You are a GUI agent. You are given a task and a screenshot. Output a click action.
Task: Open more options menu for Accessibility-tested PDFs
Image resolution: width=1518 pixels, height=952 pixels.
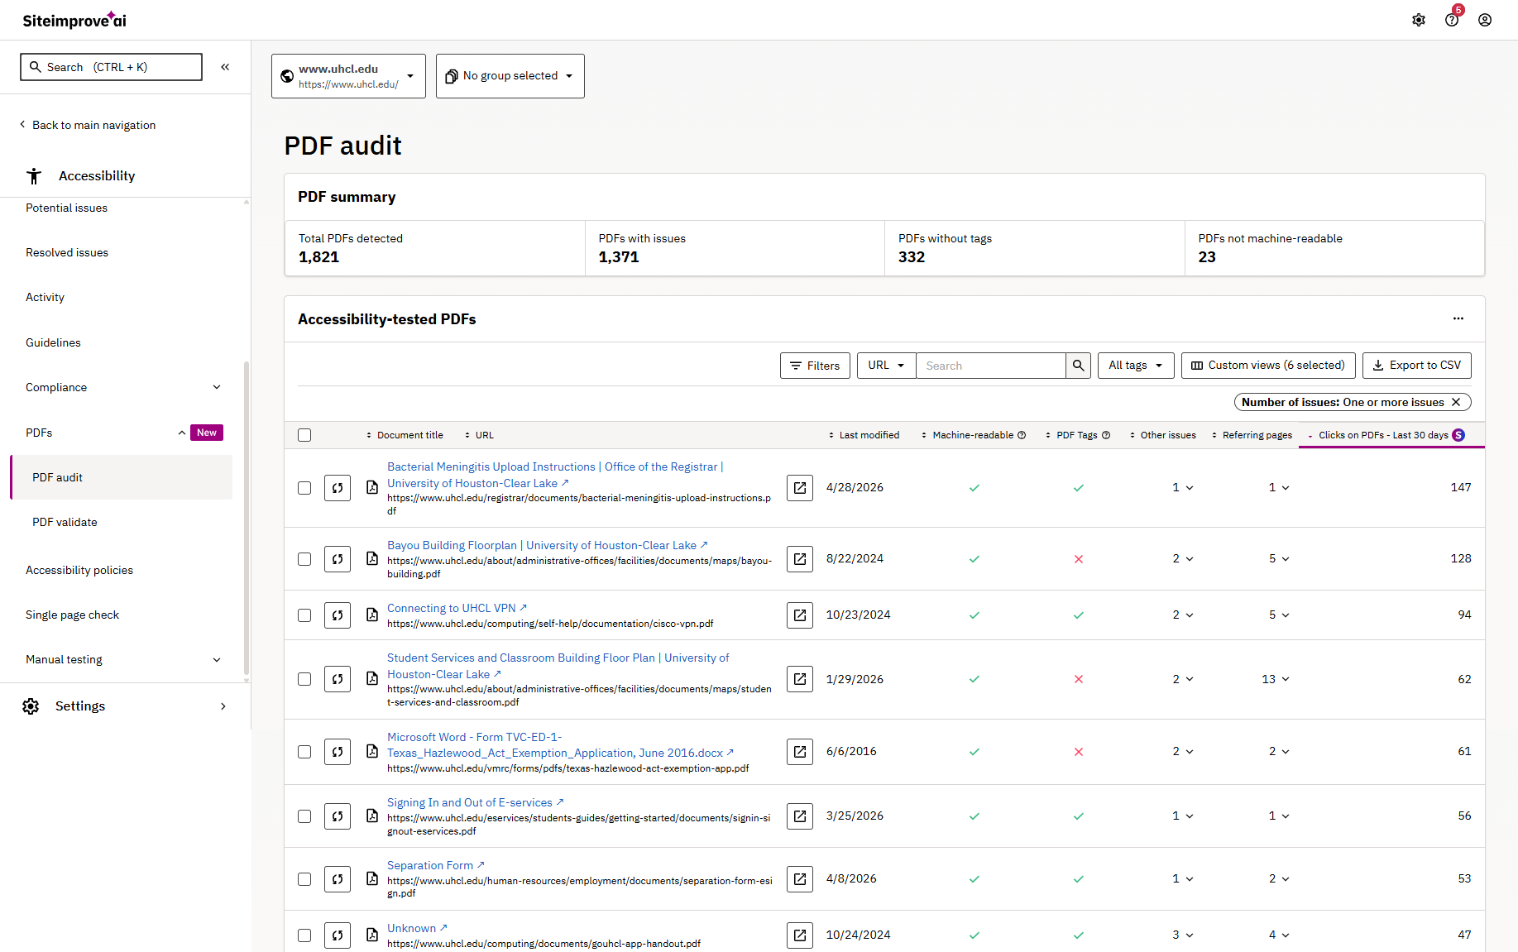point(1458,318)
